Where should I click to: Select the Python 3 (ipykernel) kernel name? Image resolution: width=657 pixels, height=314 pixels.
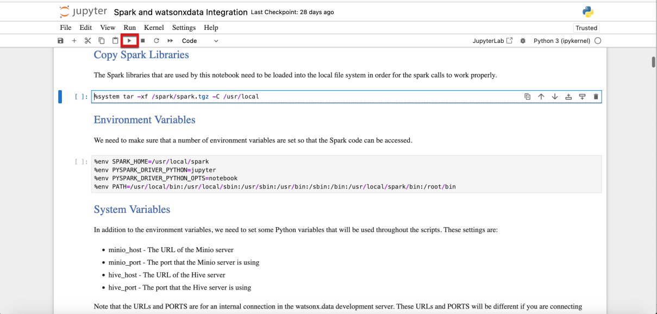(x=562, y=41)
